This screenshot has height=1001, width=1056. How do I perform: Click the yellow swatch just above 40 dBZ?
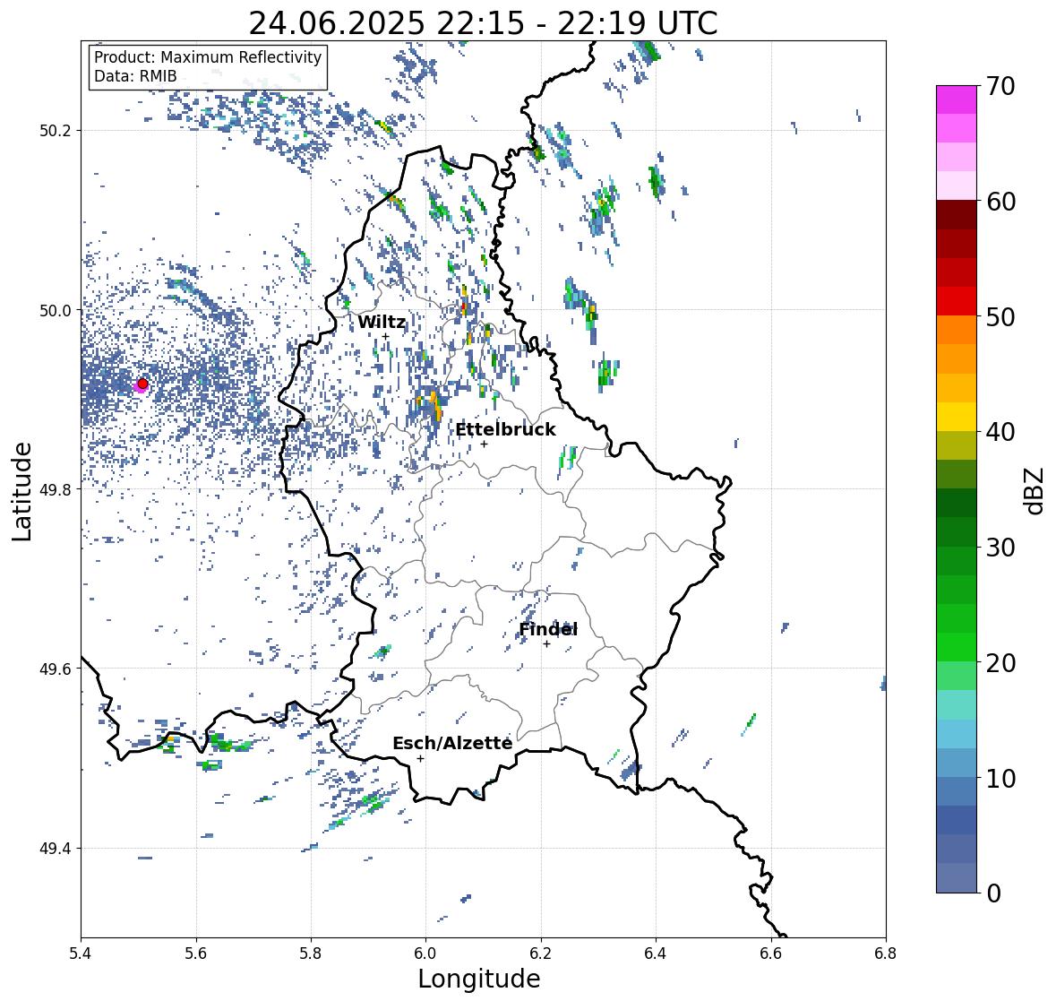(x=957, y=417)
